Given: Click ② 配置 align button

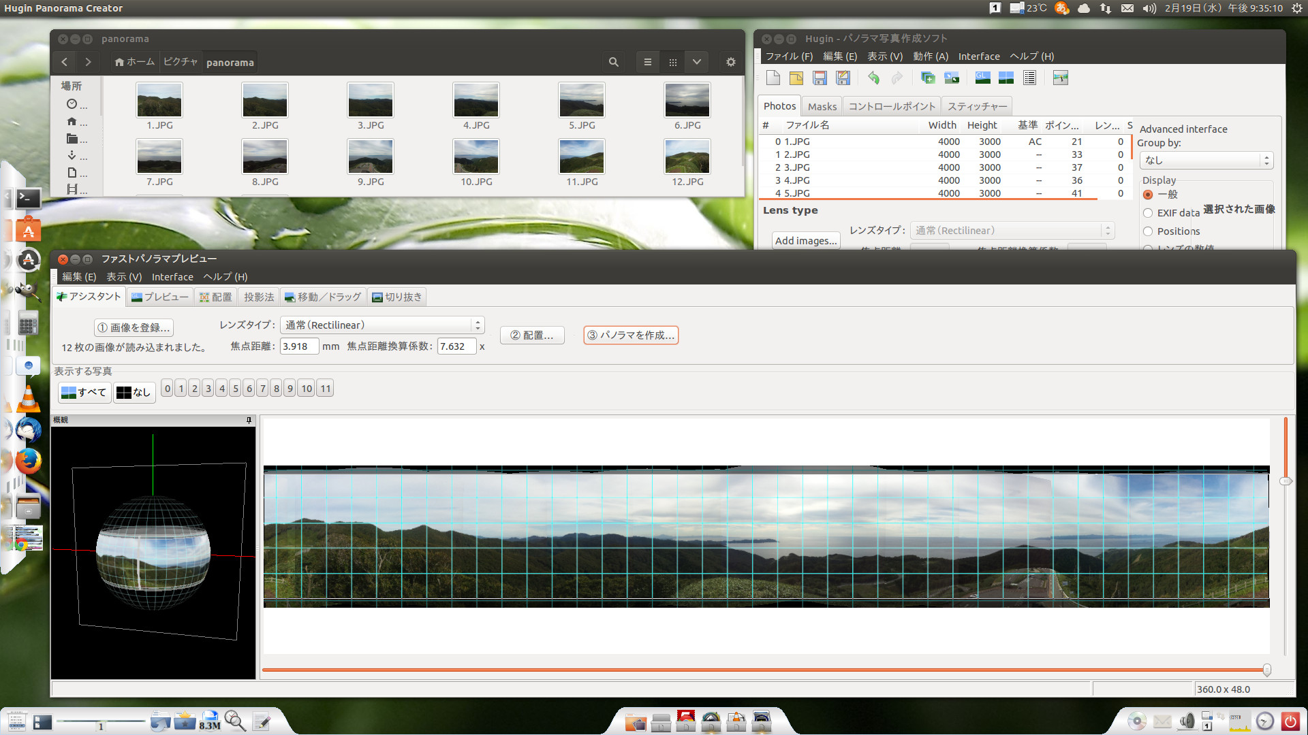Looking at the screenshot, I should (x=532, y=335).
